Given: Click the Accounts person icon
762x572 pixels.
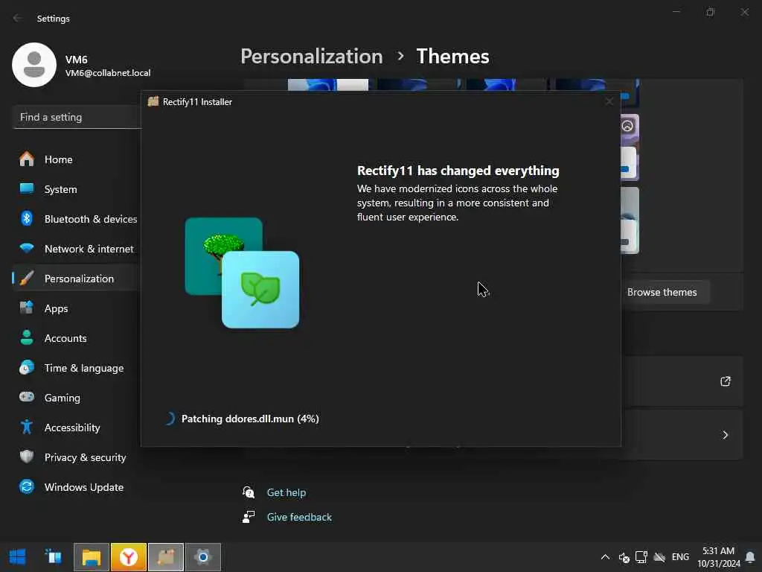Looking at the screenshot, I should pos(27,337).
